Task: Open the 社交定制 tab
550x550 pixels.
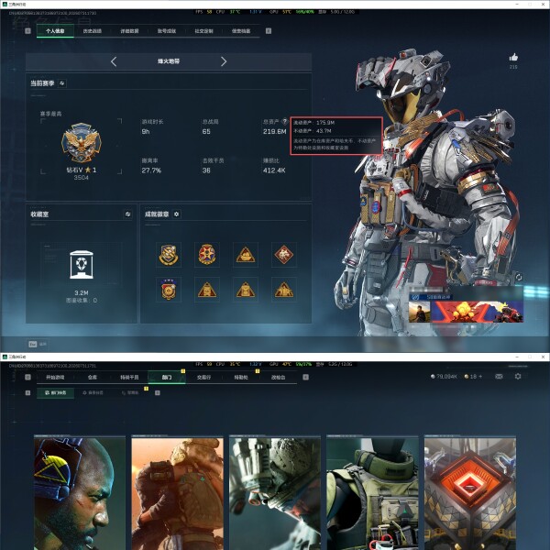Action: [x=203, y=31]
